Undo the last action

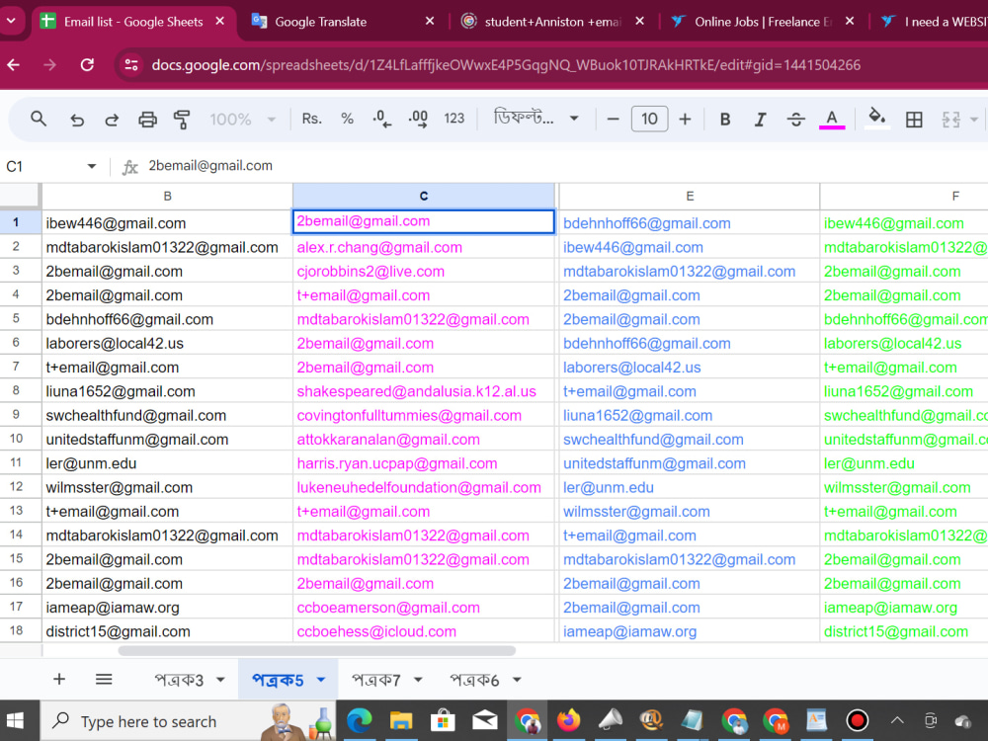click(77, 120)
